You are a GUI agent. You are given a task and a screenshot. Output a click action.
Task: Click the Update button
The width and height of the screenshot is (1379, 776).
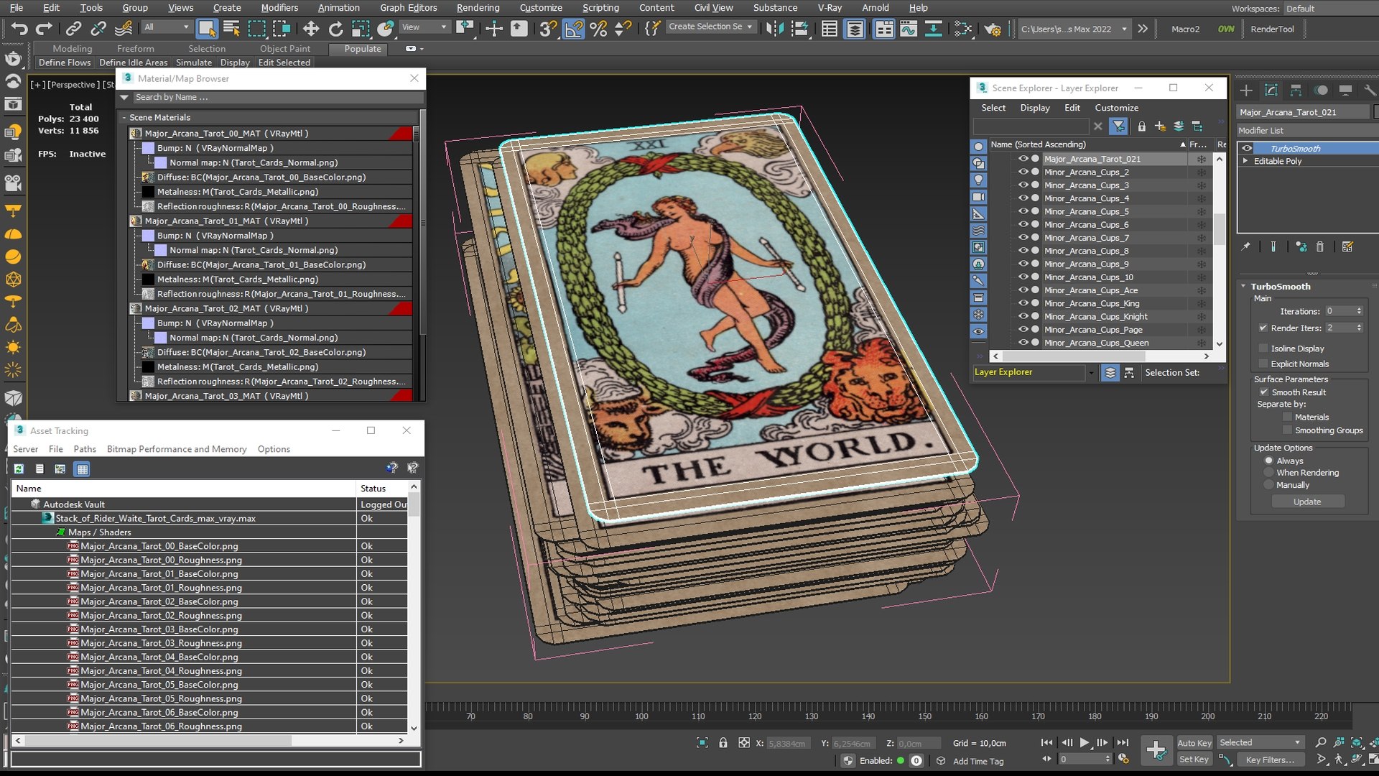pyautogui.click(x=1307, y=502)
